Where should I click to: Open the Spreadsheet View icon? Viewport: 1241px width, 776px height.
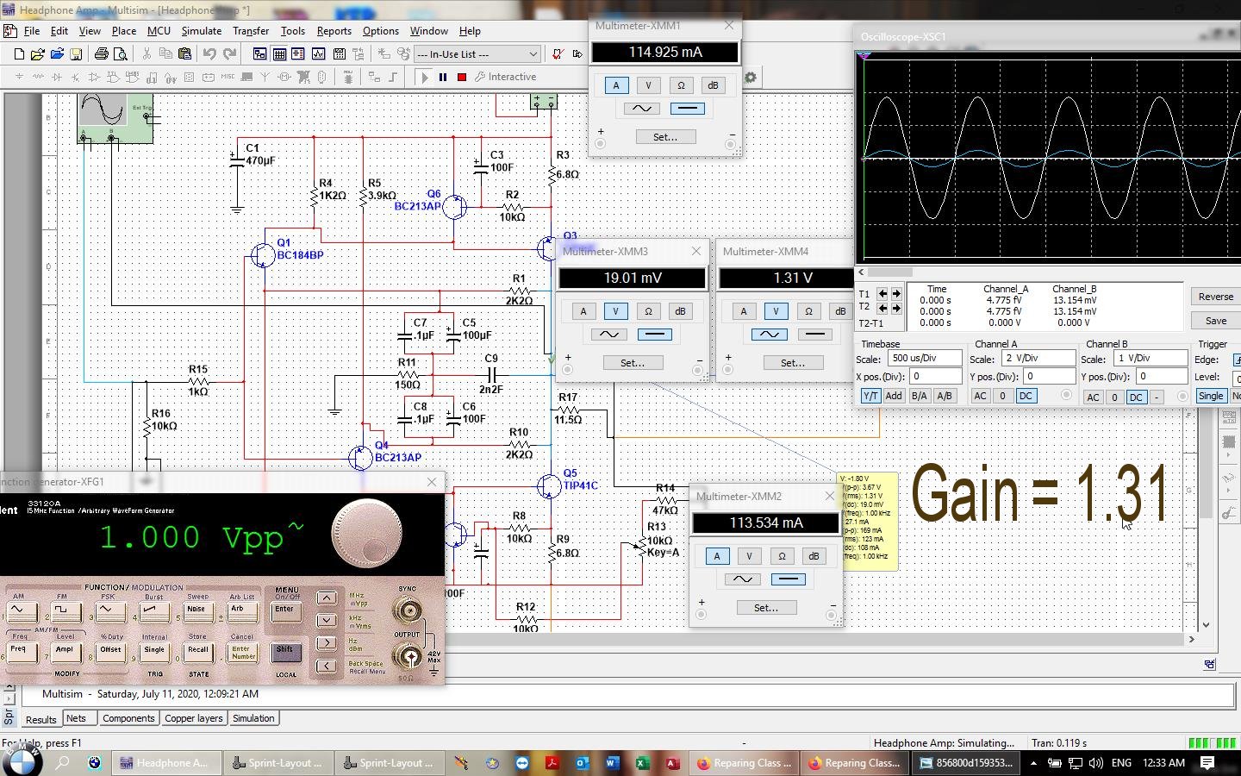(x=279, y=53)
